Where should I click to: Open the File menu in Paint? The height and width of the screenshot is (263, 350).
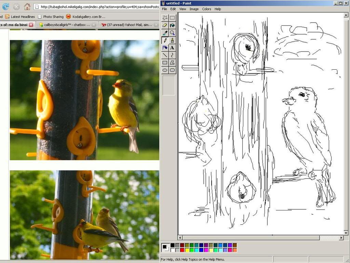(164, 9)
